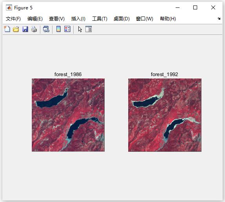Click the New Figure toolbar icon
The height and width of the screenshot is (202, 225).
(7, 29)
